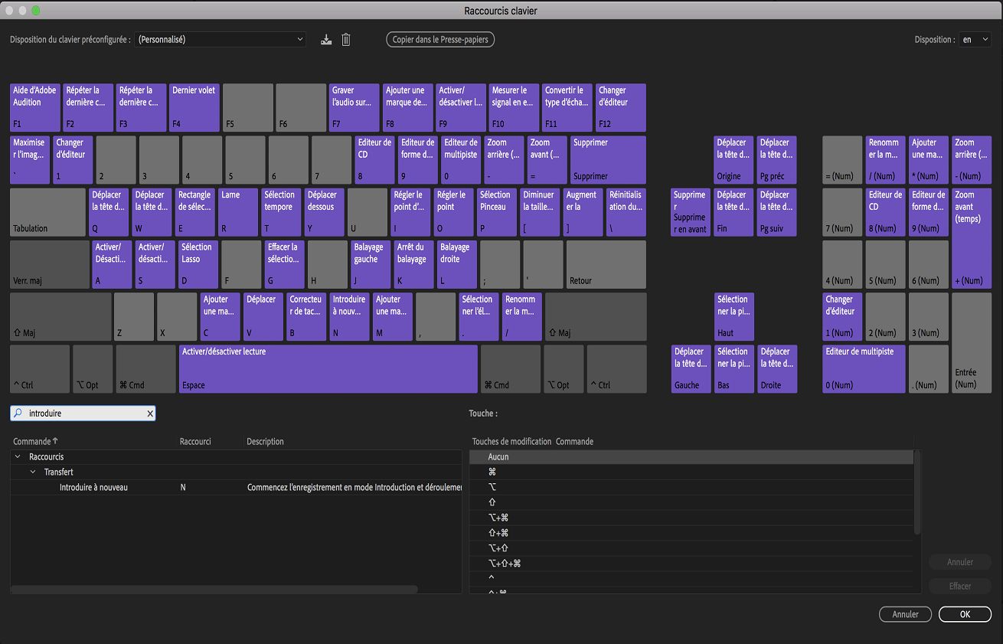This screenshot has width=1003, height=644.
Task: Delete the custom keyboard layout preset
Action: pyautogui.click(x=345, y=39)
